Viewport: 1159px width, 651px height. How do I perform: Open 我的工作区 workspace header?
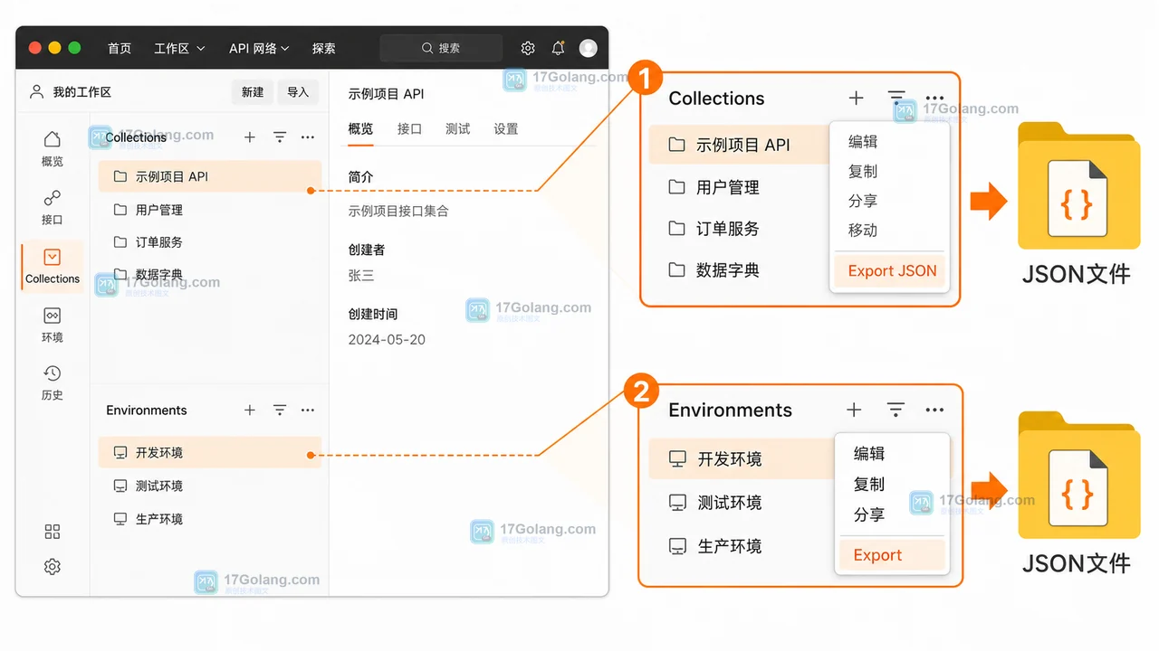[x=71, y=92]
